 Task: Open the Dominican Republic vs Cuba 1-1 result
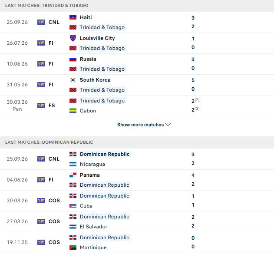(x=137, y=201)
